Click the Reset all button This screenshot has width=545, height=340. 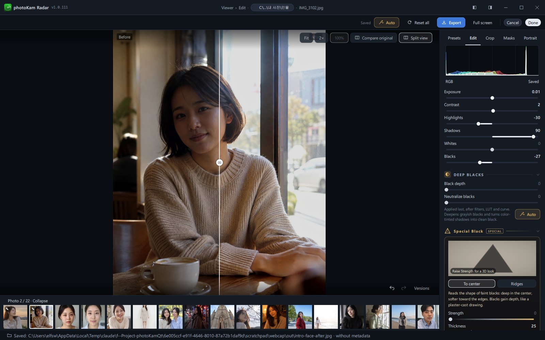pyautogui.click(x=418, y=22)
